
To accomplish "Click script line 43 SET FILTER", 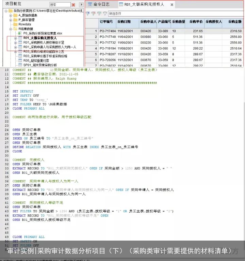I will pyautogui.click(x=93, y=211).
